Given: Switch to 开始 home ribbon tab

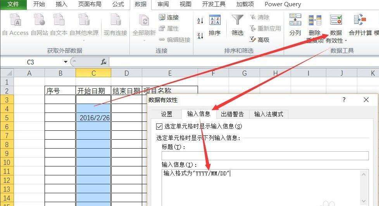Looking at the screenshot, I should (39, 4).
